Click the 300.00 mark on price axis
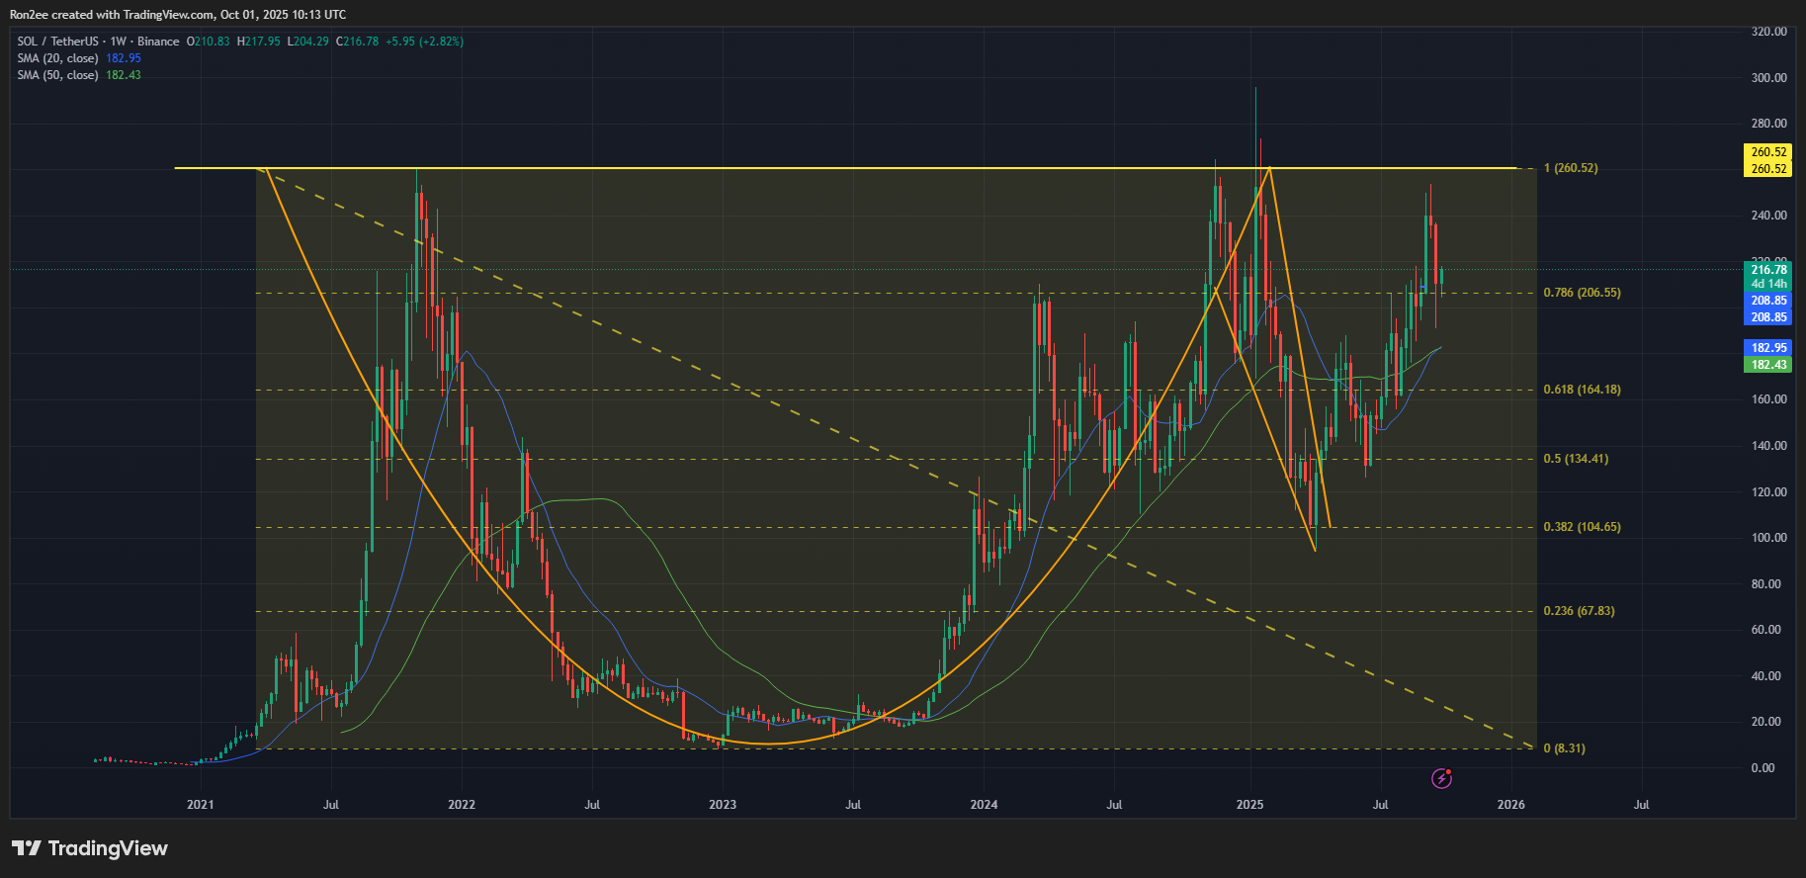1806x878 pixels. pyautogui.click(x=1768, y=78)
